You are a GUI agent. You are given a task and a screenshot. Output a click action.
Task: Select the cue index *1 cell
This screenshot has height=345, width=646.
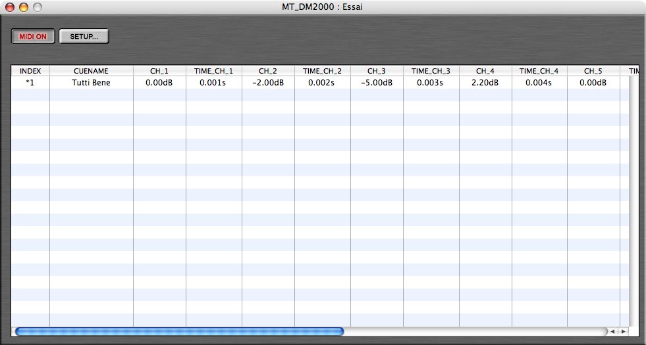point(30,83)
